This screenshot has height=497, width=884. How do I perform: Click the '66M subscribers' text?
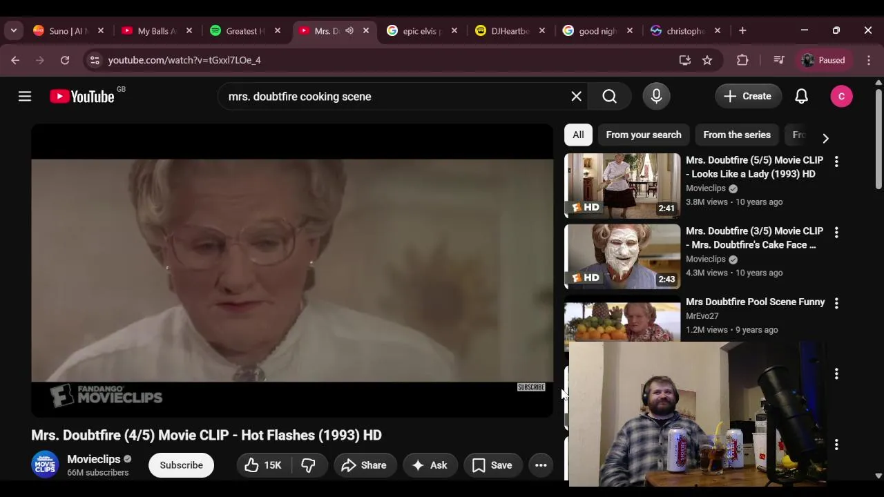(98, 473)
